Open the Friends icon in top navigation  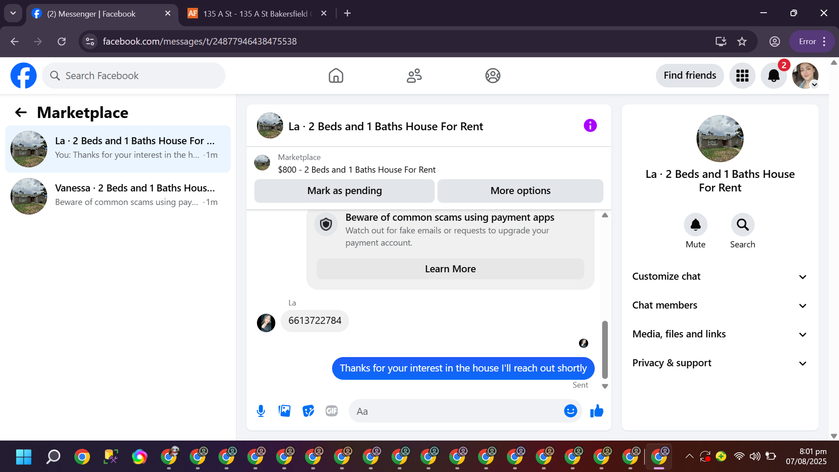414,76
